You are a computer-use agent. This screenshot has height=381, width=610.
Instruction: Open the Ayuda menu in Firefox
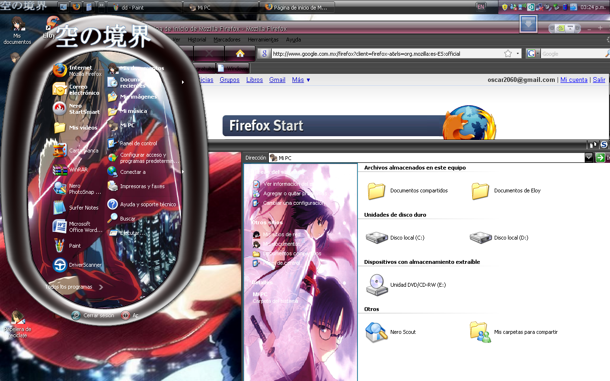293,40
